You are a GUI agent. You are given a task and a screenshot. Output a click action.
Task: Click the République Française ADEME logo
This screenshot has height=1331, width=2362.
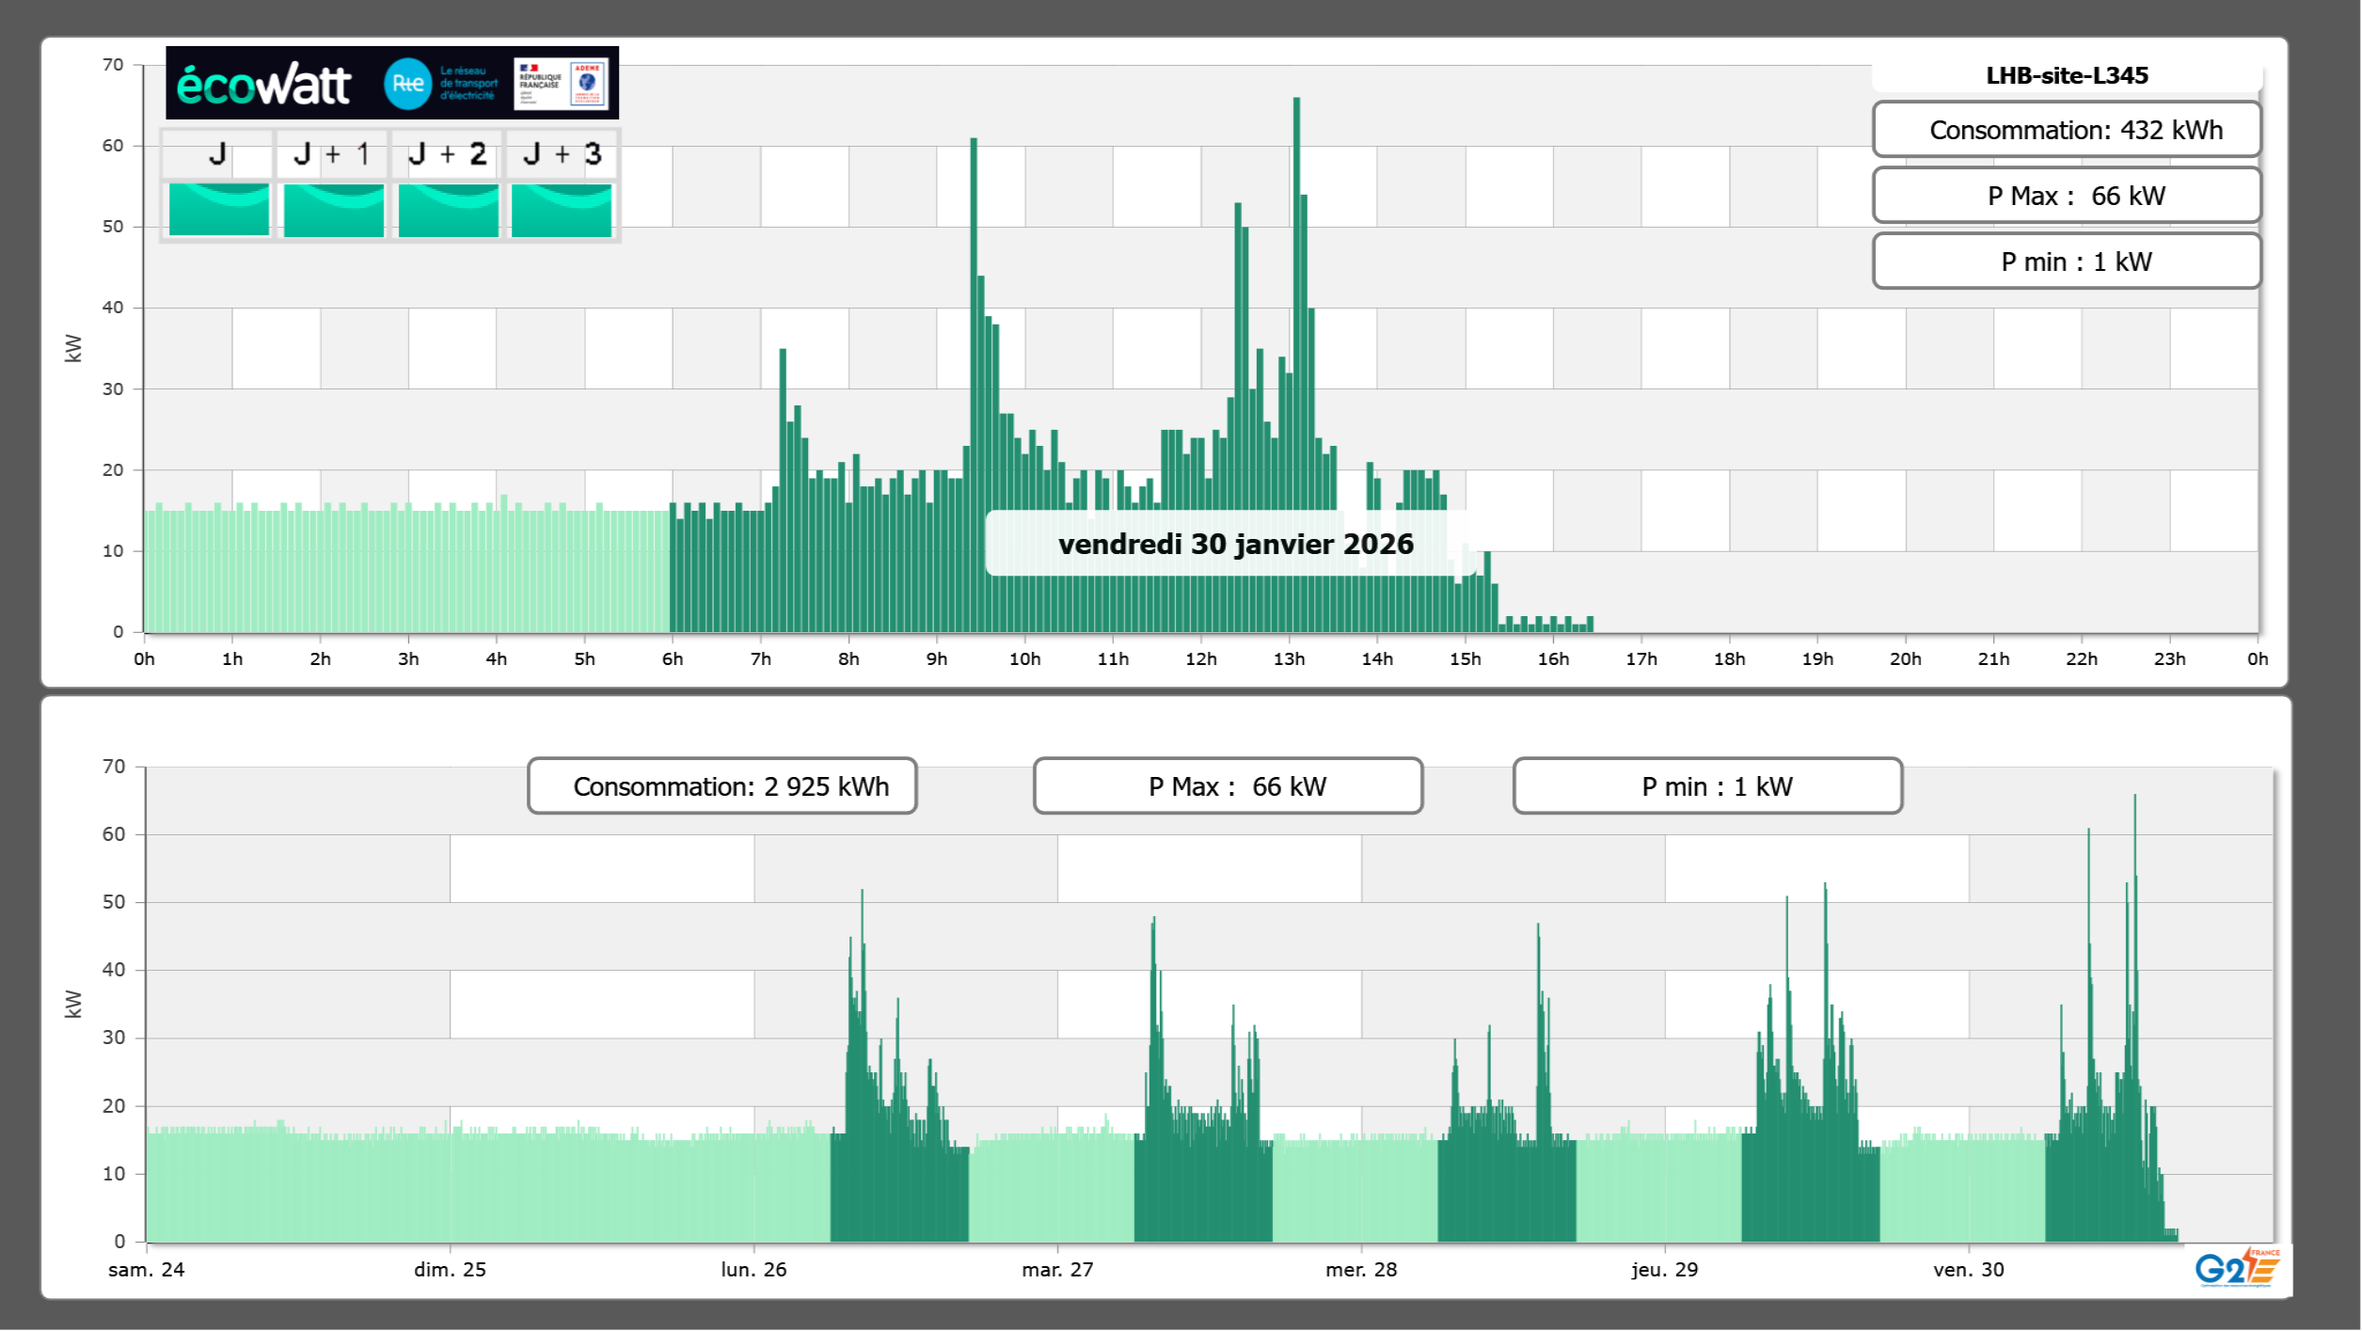click(x=561, y=84)
